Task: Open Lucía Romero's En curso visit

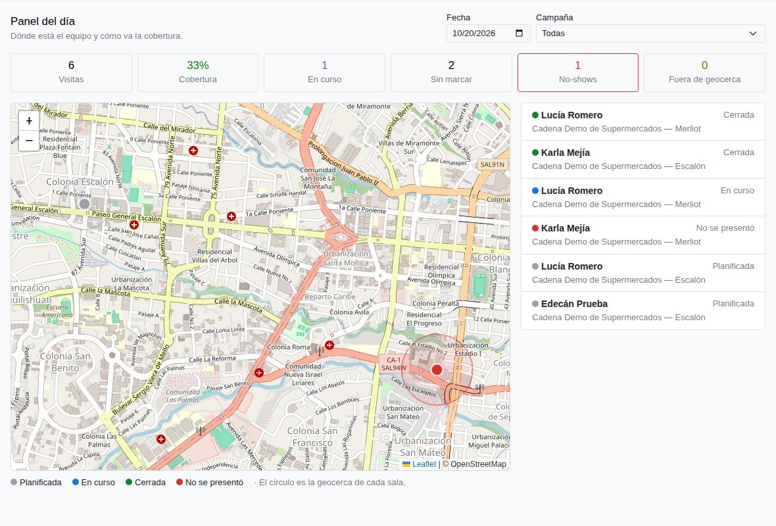Action: point(643,197)
